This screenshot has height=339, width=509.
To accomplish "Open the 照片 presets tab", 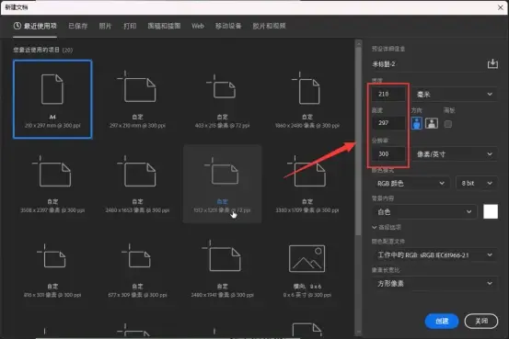I will (105, 26).
